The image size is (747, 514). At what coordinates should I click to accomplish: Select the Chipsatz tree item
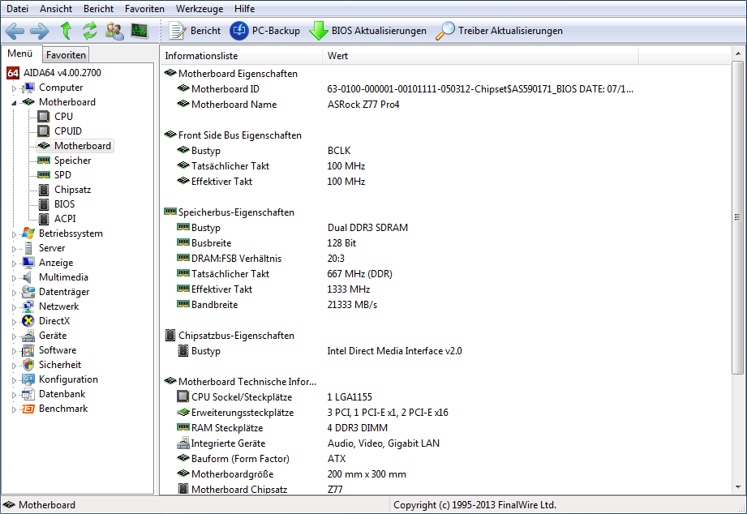pos(72,190)
